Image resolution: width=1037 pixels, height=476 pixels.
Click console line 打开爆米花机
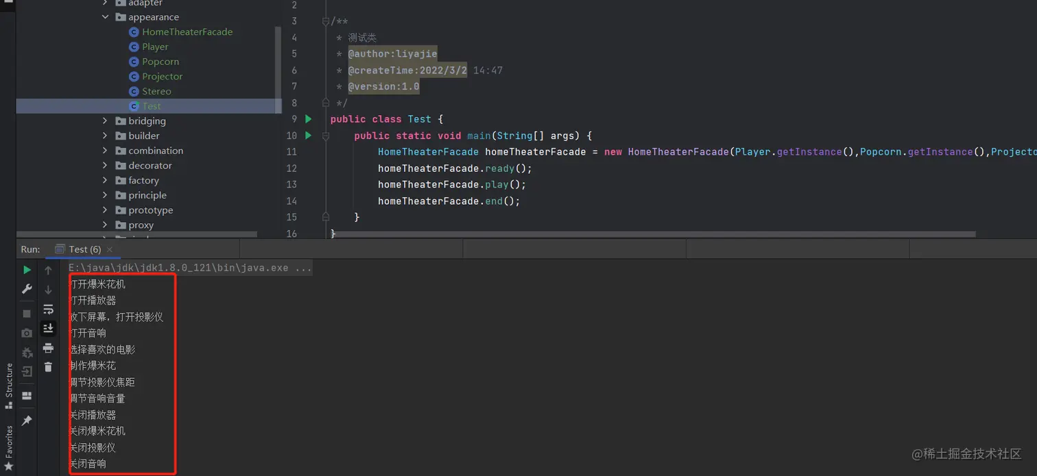(x=97, y=284)
